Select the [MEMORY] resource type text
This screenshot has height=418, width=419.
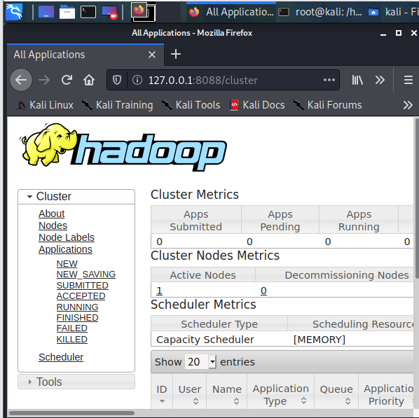pyautogui.click(x=320, y=340)
